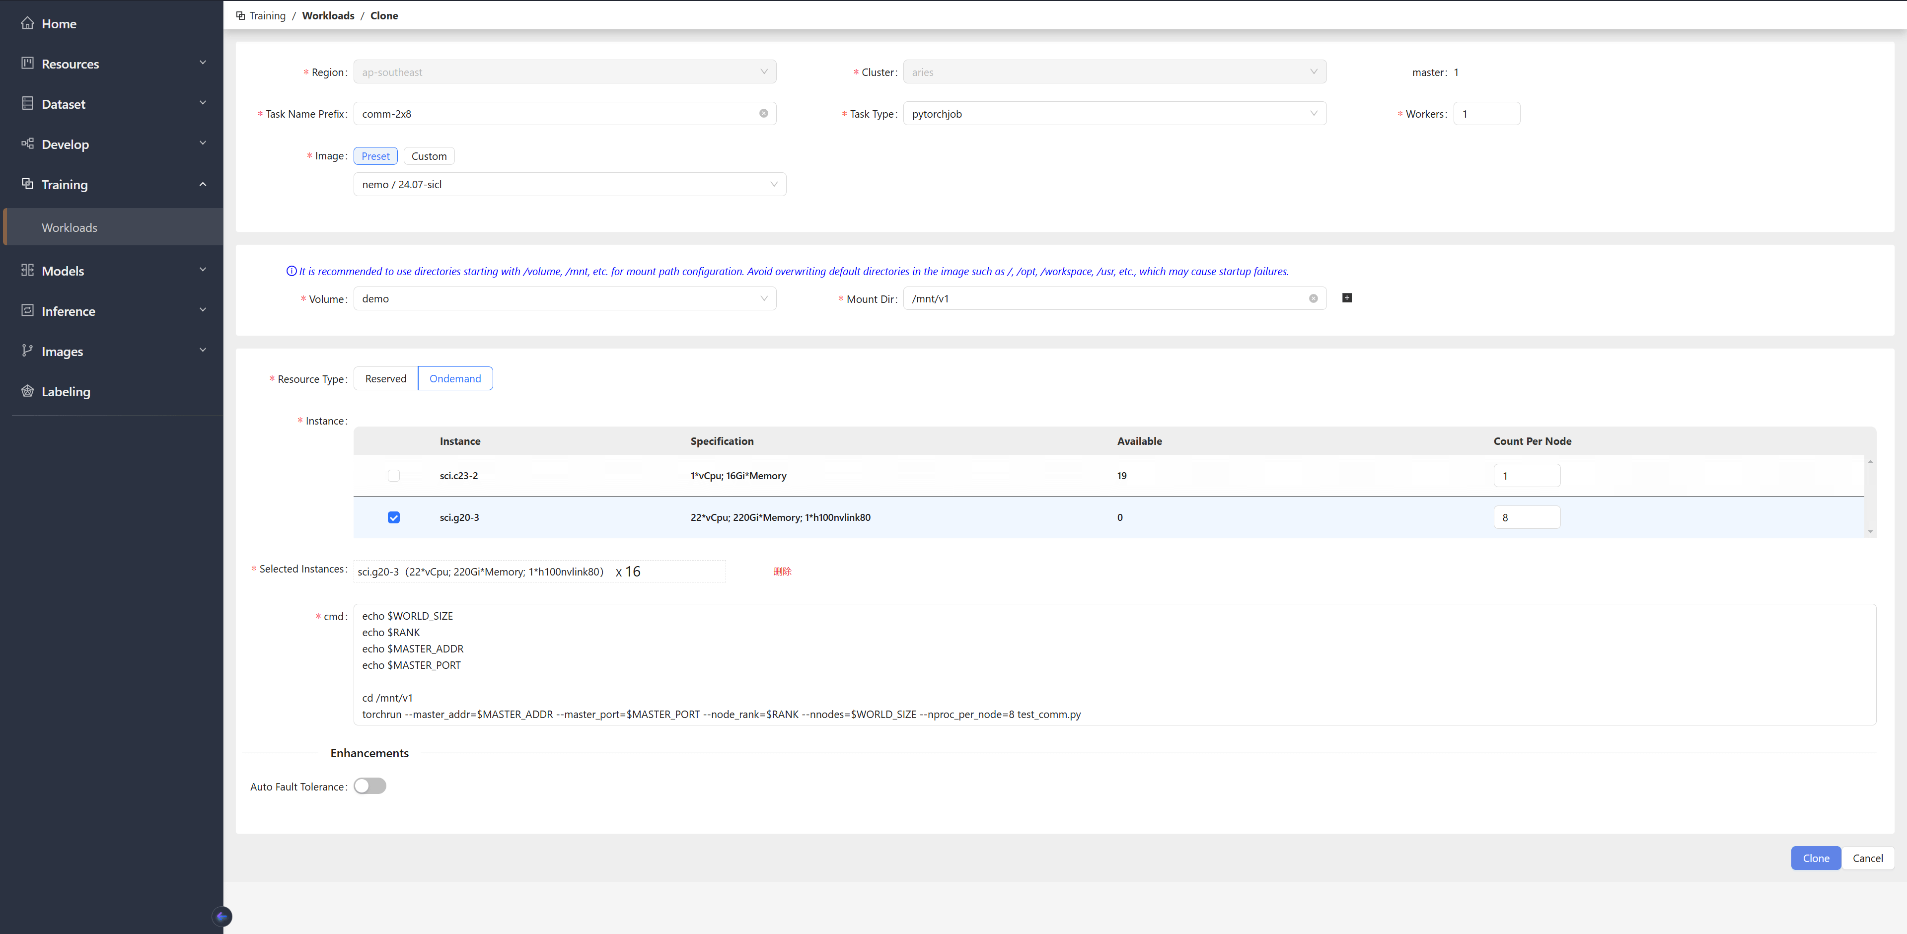Click the floating round icon at sidebar bottom
Screen dimensions: 1907x934
[x=222, y=916]
